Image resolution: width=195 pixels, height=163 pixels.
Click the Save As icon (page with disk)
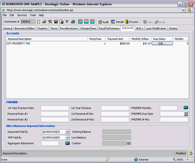coord(62,22)
